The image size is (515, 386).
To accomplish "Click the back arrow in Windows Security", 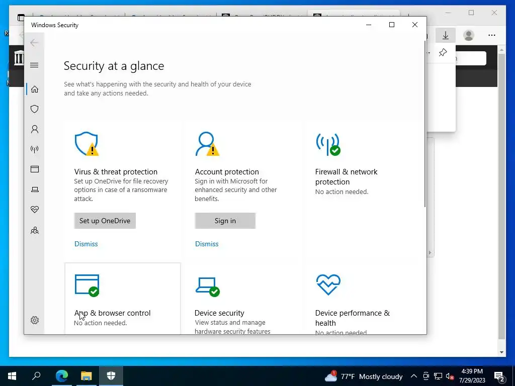I will (34, 43).
